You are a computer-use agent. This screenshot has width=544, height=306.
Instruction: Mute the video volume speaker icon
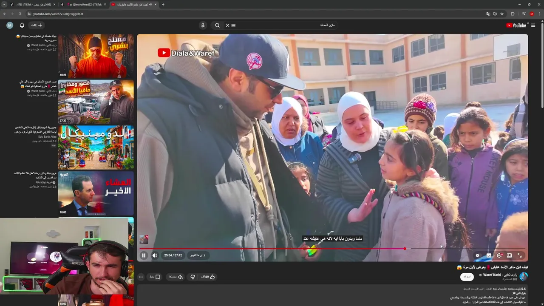coord(155,255)
